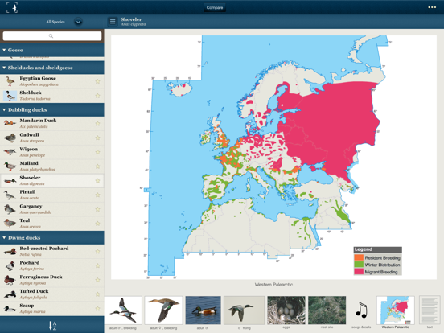Screen dimensions: 444x333
Task: Tap the bird logo icon in top bar
Action: pyautogui.click(x=12, y=8)
